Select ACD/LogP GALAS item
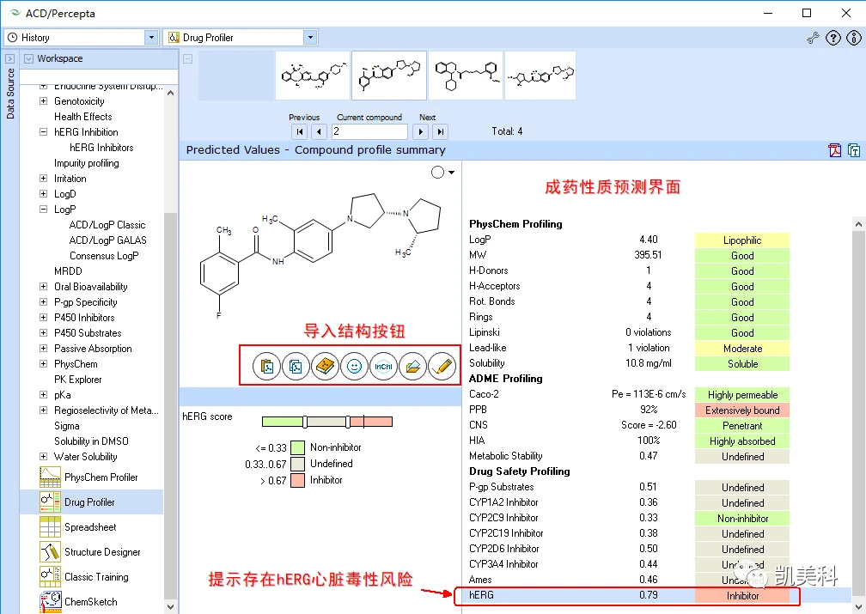Screen dimensions: 866x614 (x=107, y=240)
